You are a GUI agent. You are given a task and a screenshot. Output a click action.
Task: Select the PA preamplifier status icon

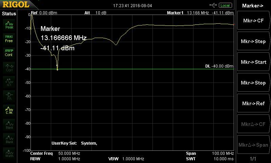[9, 95]
